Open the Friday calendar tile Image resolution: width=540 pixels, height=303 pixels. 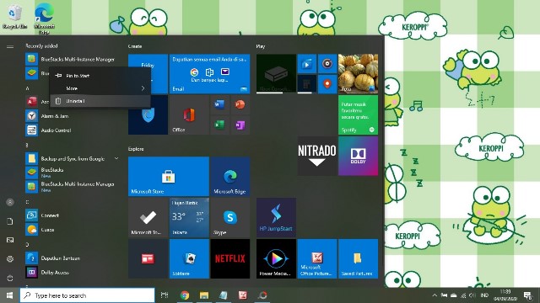(148, 74)
